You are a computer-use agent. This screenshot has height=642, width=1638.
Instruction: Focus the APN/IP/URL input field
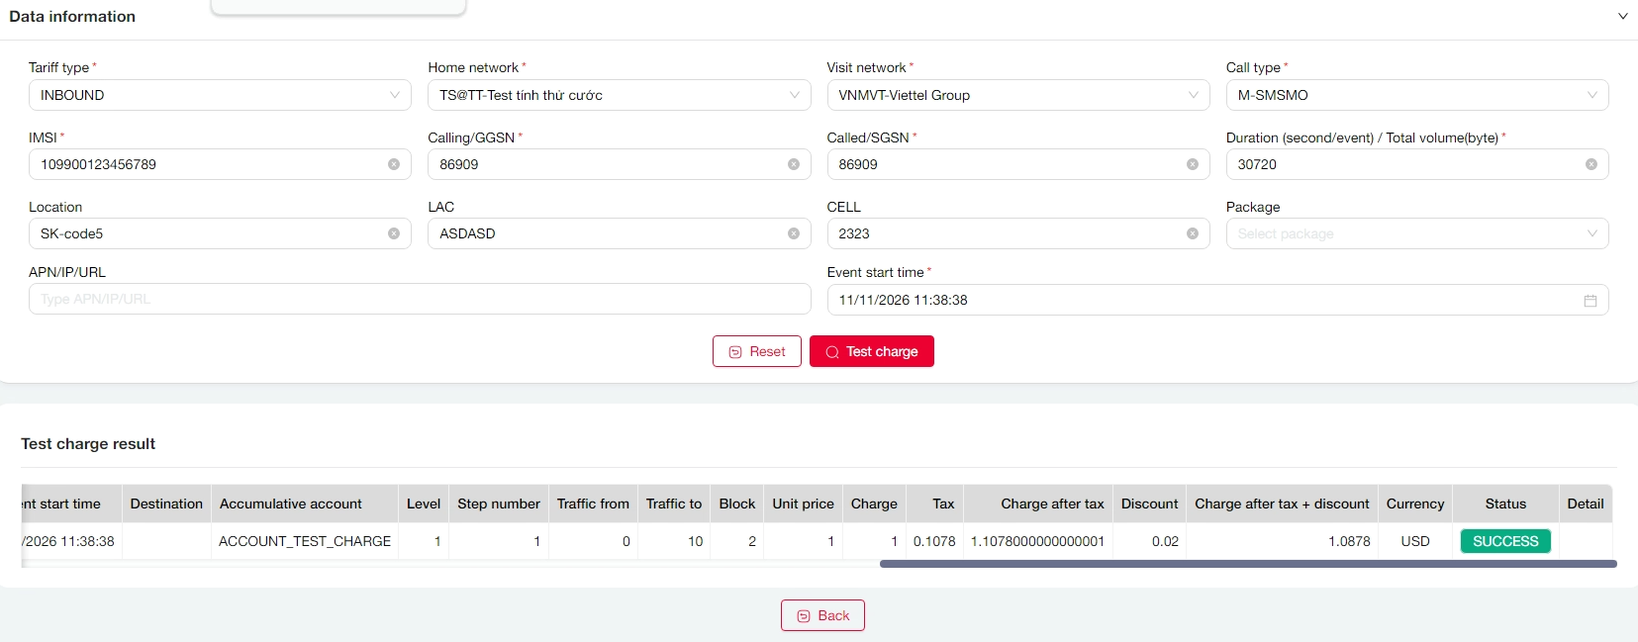pos(420,299)
